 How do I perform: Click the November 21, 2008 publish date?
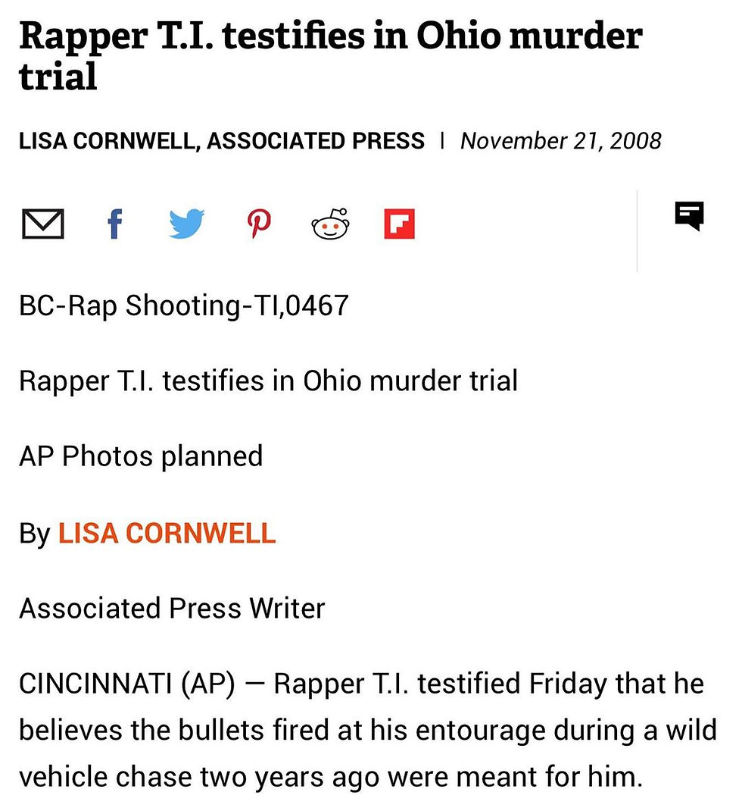click(560, 141)
